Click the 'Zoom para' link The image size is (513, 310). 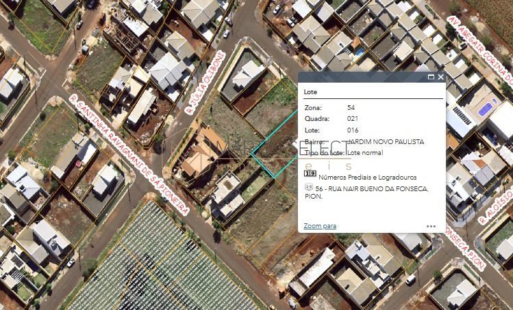[x=320, y=226]
